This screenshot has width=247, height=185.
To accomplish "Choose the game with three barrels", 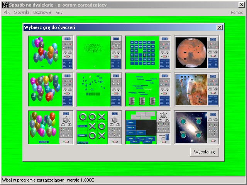I will pyautogui.click(x=148, y=90).
